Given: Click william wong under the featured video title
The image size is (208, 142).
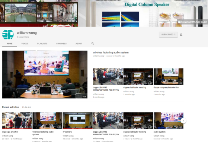Looking at the screenshot, I should click(x=98, y=56).
